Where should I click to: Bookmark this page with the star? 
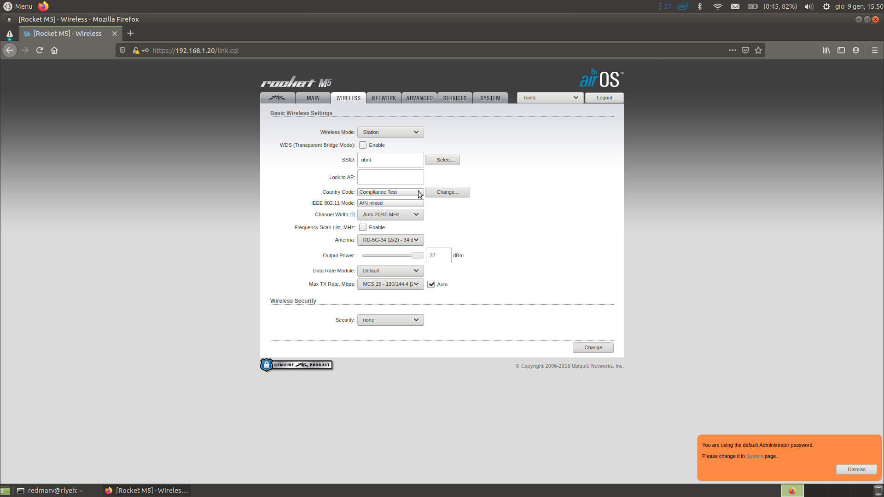coord(758,50)
